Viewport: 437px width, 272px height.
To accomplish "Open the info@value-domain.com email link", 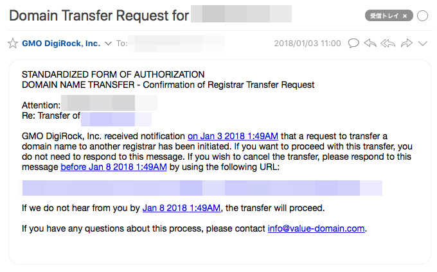I will [316, 228].
